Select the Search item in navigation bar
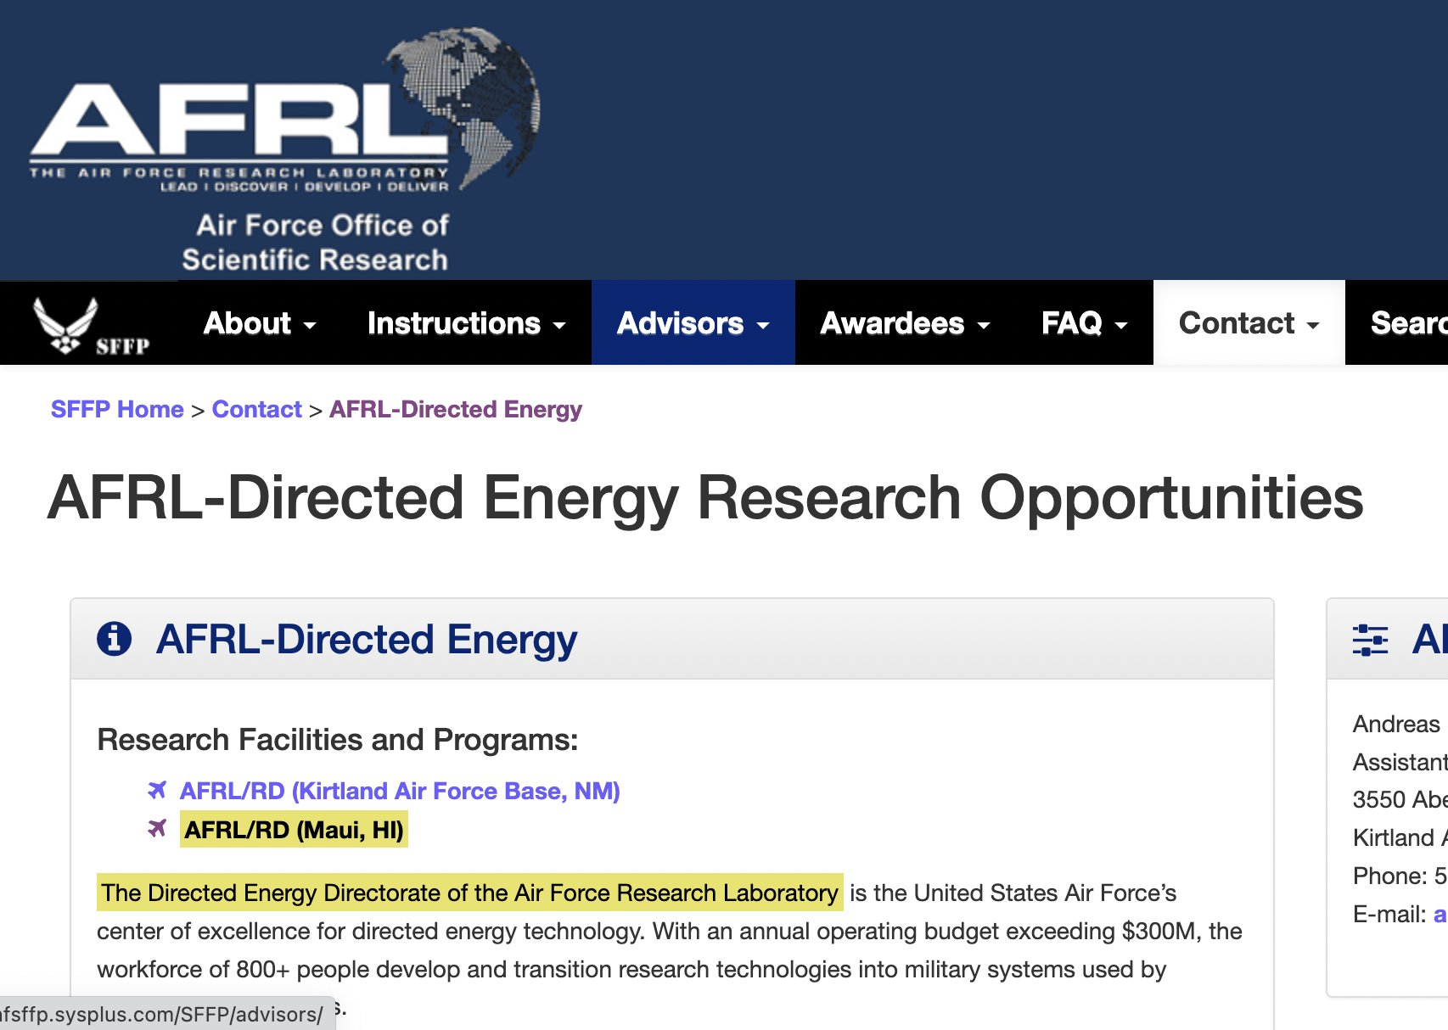The height and width of the screenshot is (1030, 1448). (x=1407, y=323)
